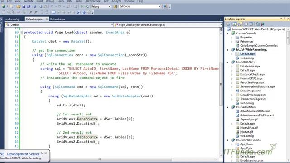Click the Copy icon in toolbar

point(40,6)
